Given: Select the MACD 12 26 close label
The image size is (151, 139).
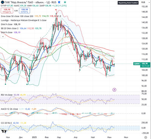Looking at the screenshot, I should coord(9,109).
